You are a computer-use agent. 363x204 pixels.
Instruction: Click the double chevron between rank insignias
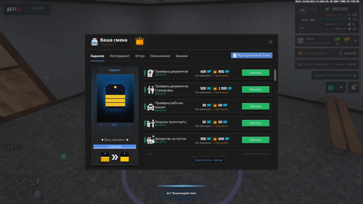click(x=115, y=158)
